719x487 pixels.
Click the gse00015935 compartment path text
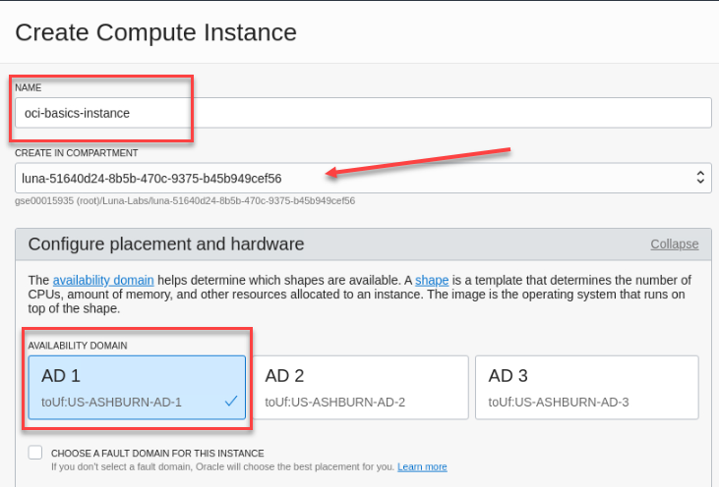[185, 200]
